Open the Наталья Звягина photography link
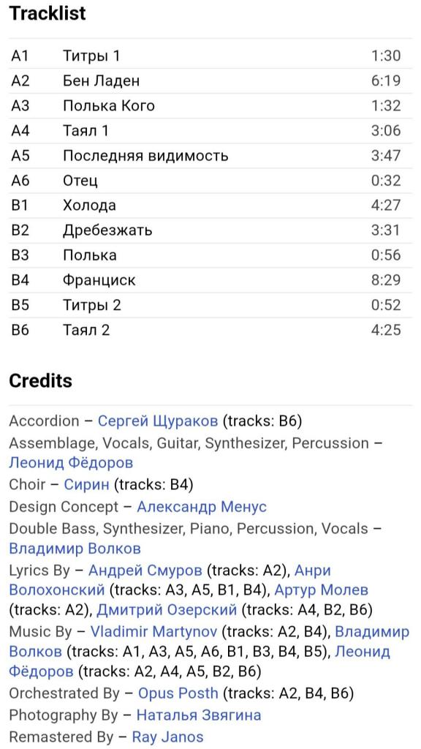 point(199,715)
